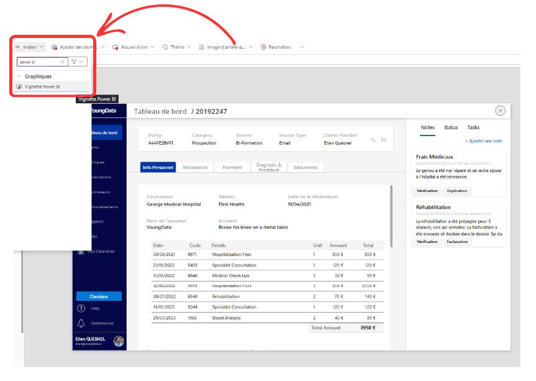Click the Date column header
Image resolution: width=536 pixels, height=381 pixels.
pyautogui.click(x=158, y=246)
